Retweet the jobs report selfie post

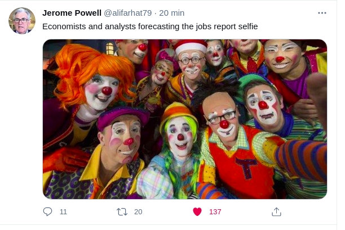pos(121,212)
